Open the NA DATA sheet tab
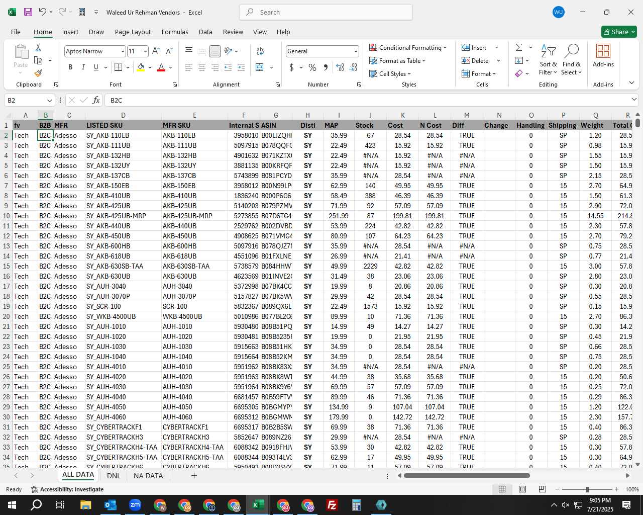 point(148,475)
